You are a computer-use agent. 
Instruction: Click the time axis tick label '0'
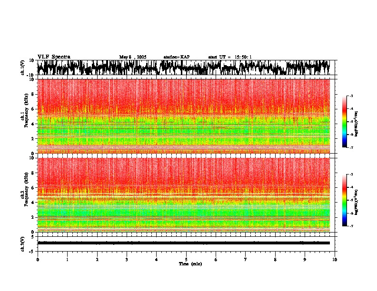[x=38, y=260]
